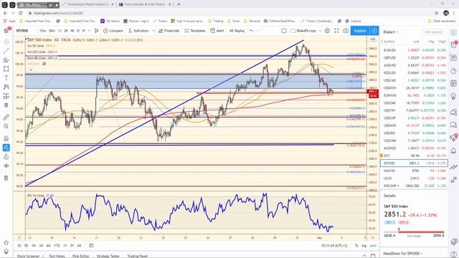Open chart settings gear icon
The image size is (459, 258).
click(x=327, y=31)
